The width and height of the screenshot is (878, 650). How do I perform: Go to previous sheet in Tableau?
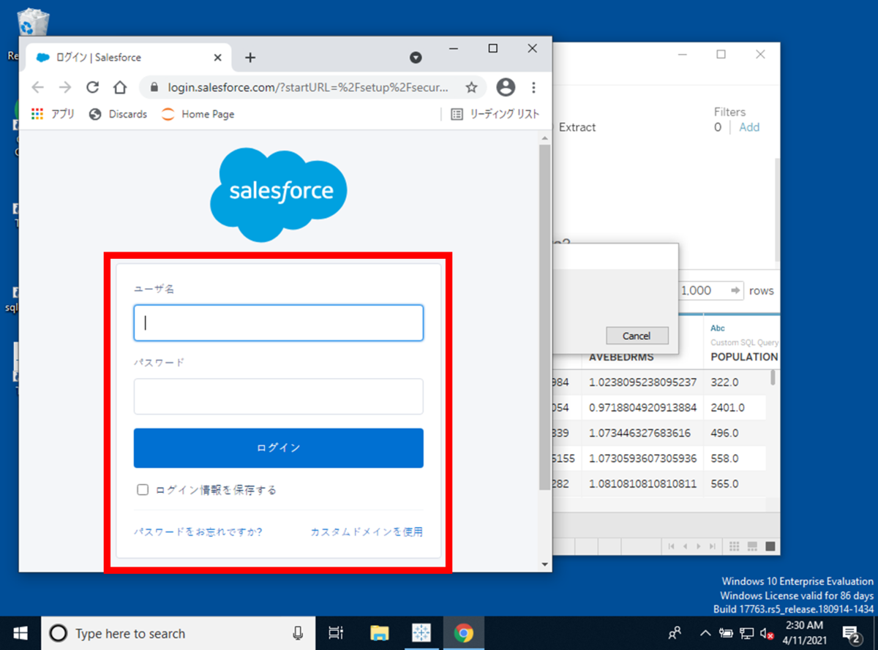pos(686,546)
